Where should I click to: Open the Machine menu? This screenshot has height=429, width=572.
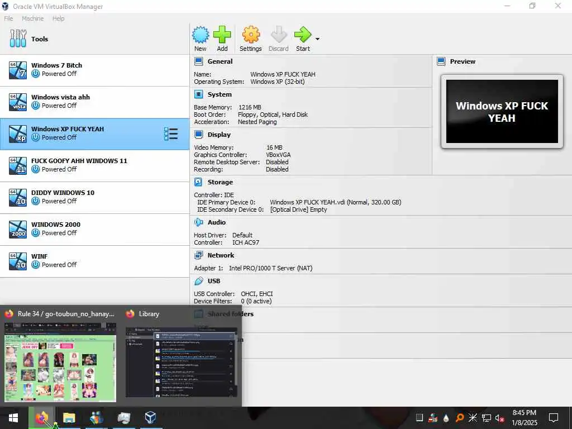[x=32, y=18]
